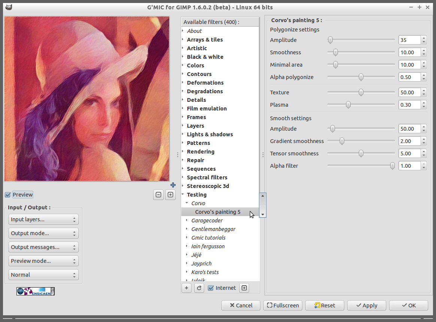Collapse the Testing category

click(x=183, y=194)
